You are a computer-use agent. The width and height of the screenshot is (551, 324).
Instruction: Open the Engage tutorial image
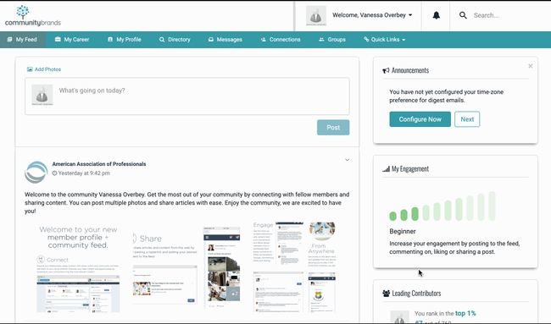click(278, 267)
